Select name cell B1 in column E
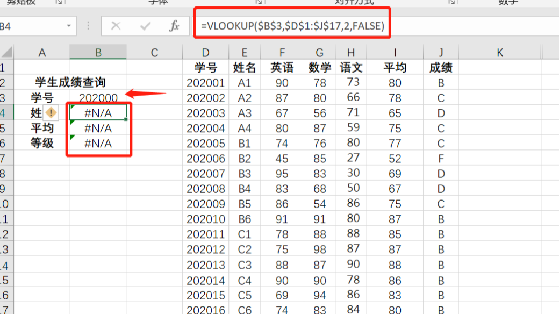 click(244, 143)
